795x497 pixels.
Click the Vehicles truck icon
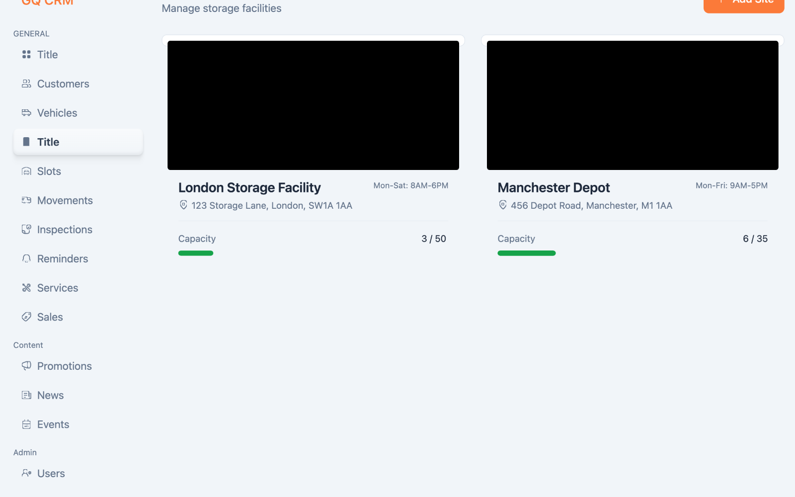(26, 113)
